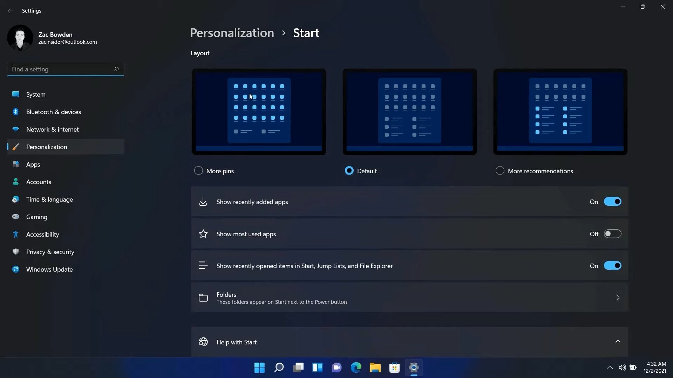Enable the Show most used apps toggle
Image resolution: width=673 pixels, height=378 pixels.
(x=612, y=233)
